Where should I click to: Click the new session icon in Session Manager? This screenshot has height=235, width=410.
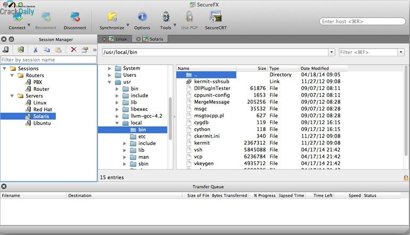[x=20, y=50]
